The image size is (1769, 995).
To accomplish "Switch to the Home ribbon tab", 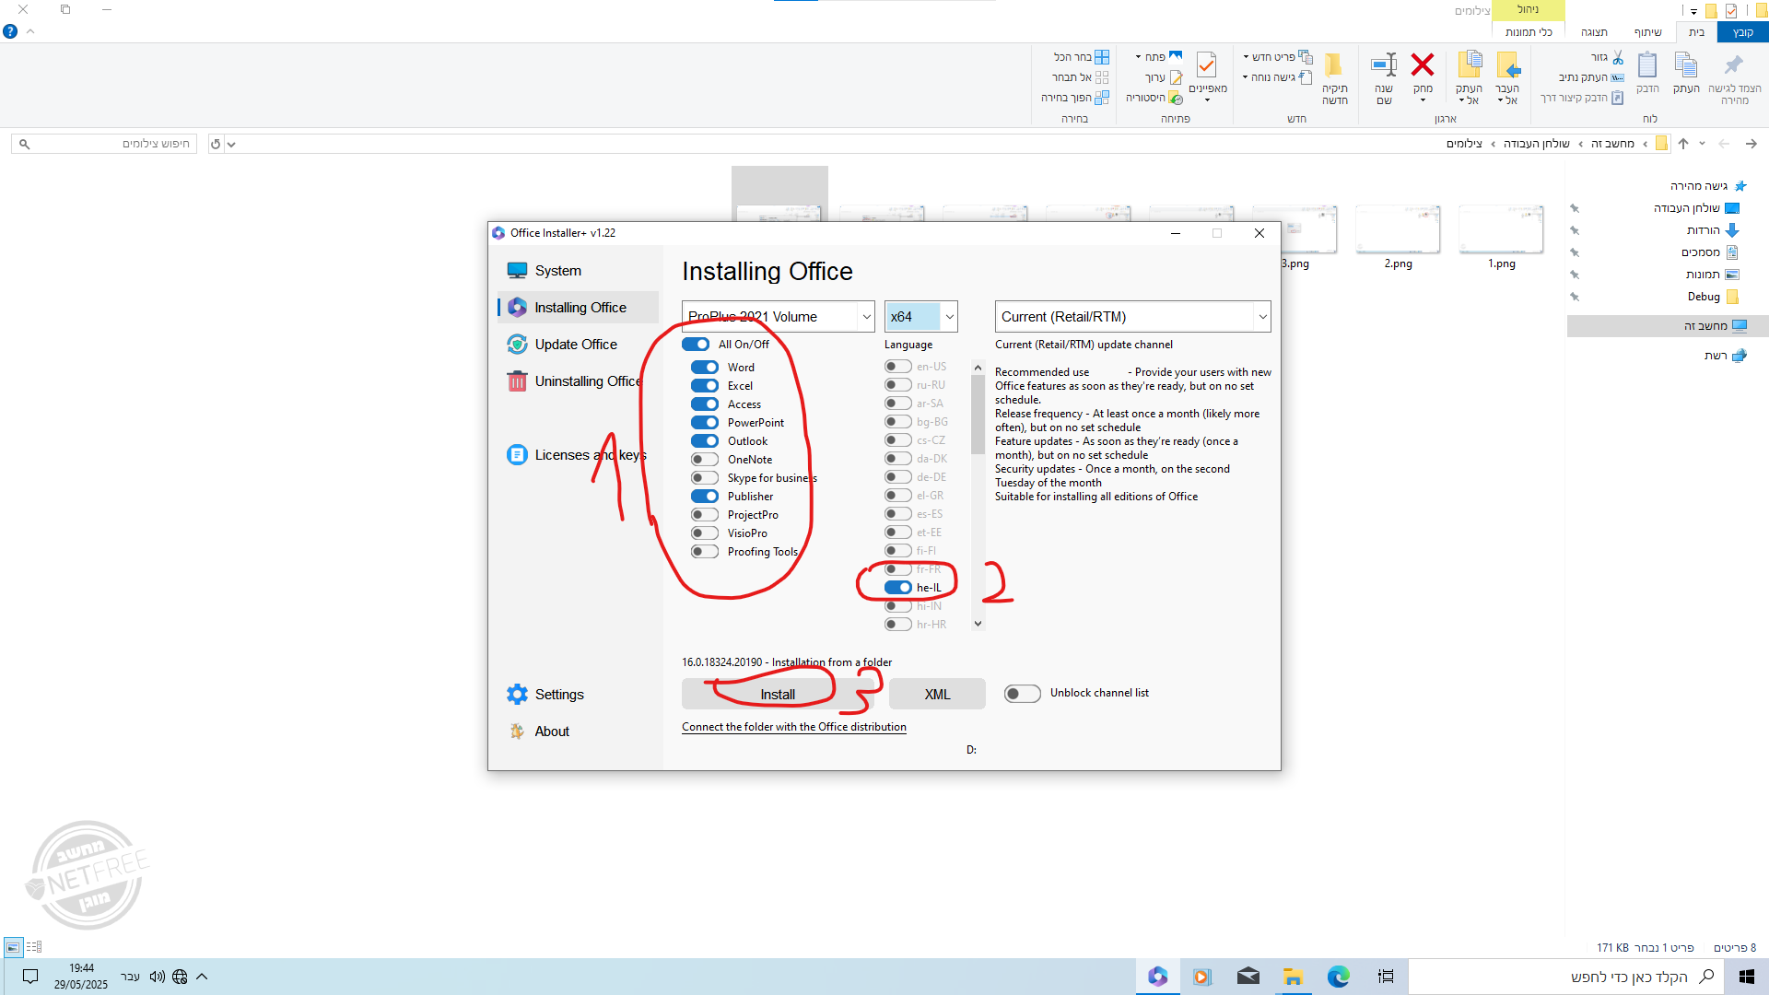I will [x=1696, y=32].
